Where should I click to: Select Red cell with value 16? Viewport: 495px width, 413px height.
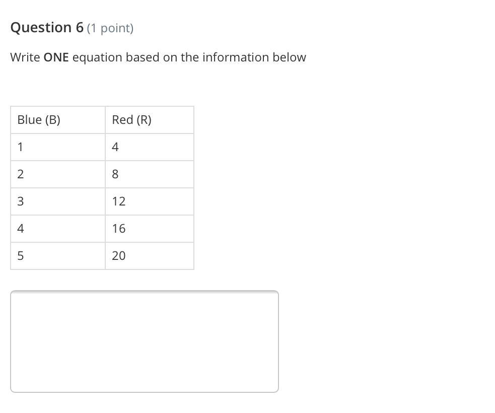[x=150, y=229]
